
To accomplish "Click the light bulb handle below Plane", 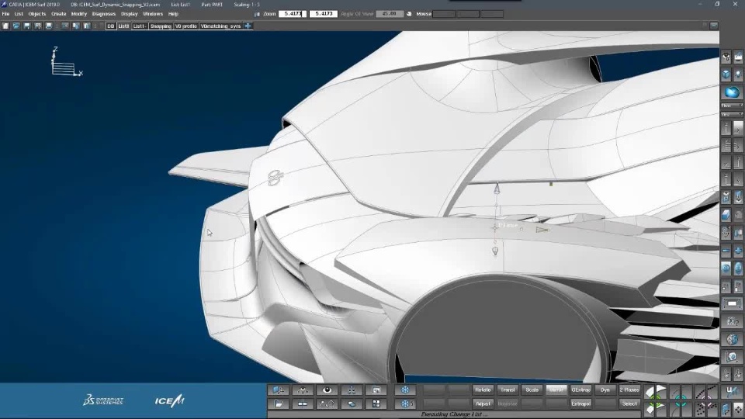I will pos(495,251).
